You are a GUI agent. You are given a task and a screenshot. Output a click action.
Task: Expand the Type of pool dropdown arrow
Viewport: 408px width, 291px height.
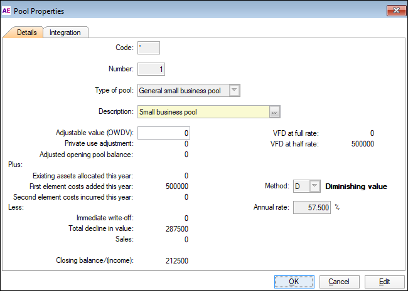(x=234, y=91)
